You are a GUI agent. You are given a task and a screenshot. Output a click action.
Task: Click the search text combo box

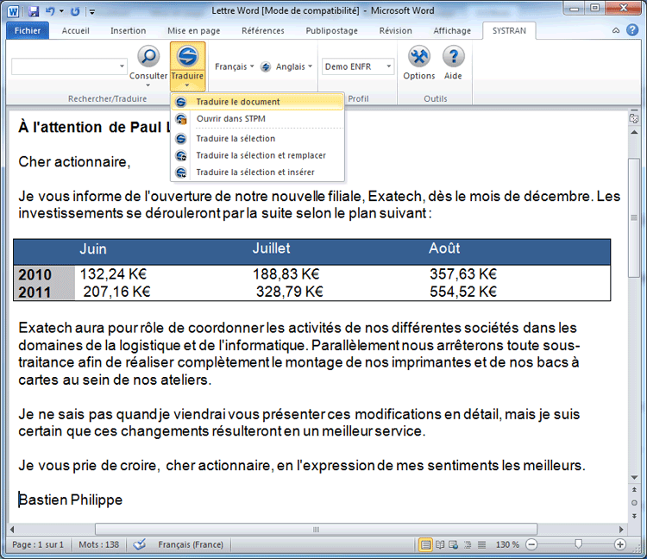[x=65, y=66]
